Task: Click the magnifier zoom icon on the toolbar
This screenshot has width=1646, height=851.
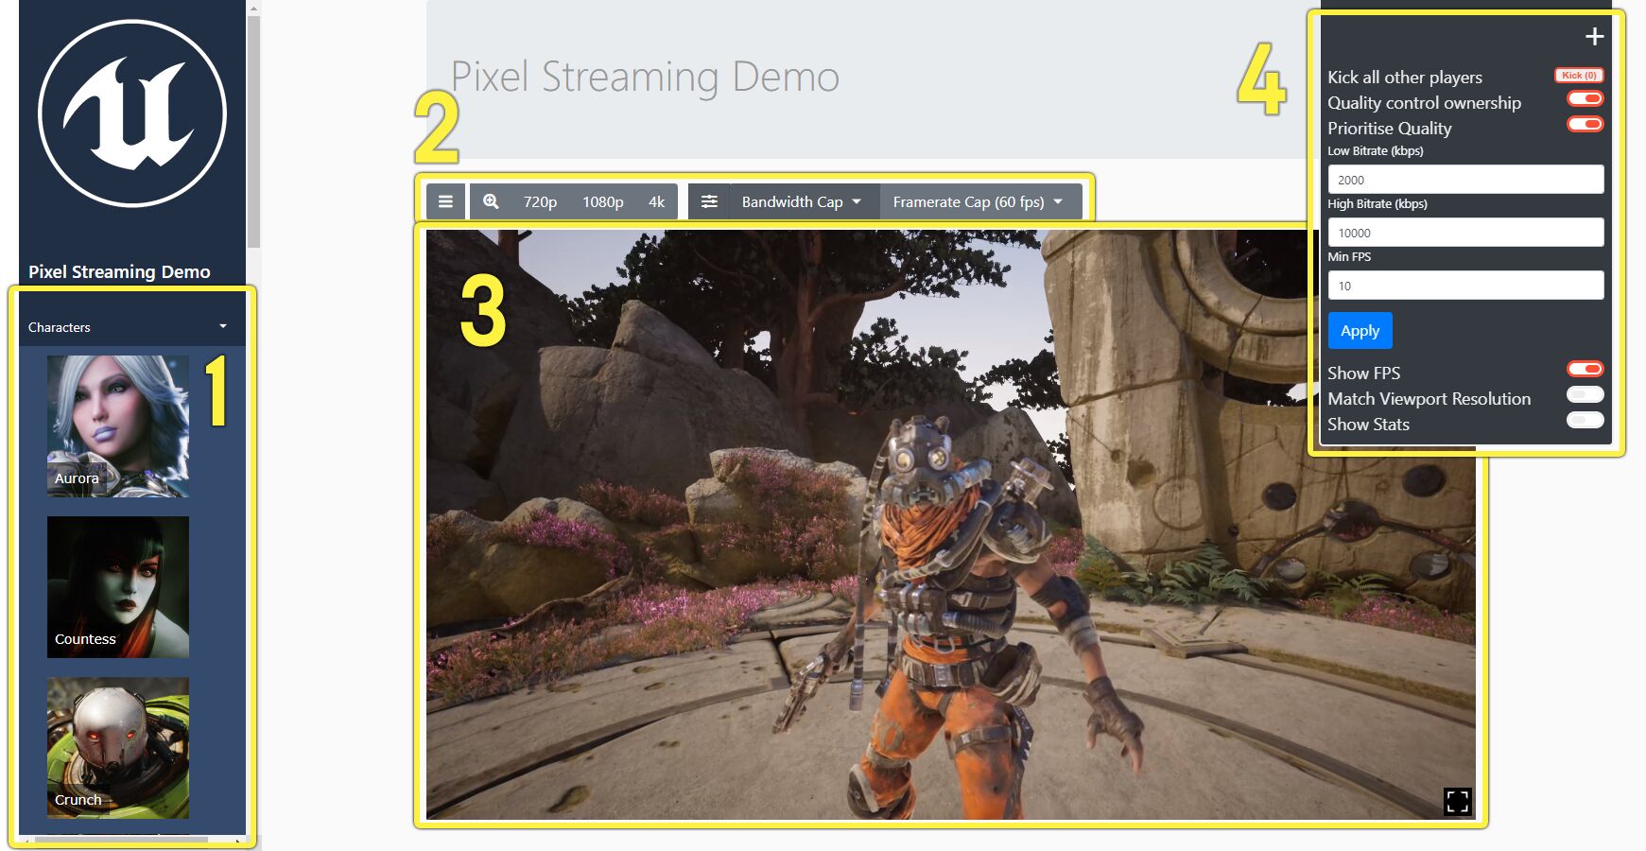Action: 492,200
